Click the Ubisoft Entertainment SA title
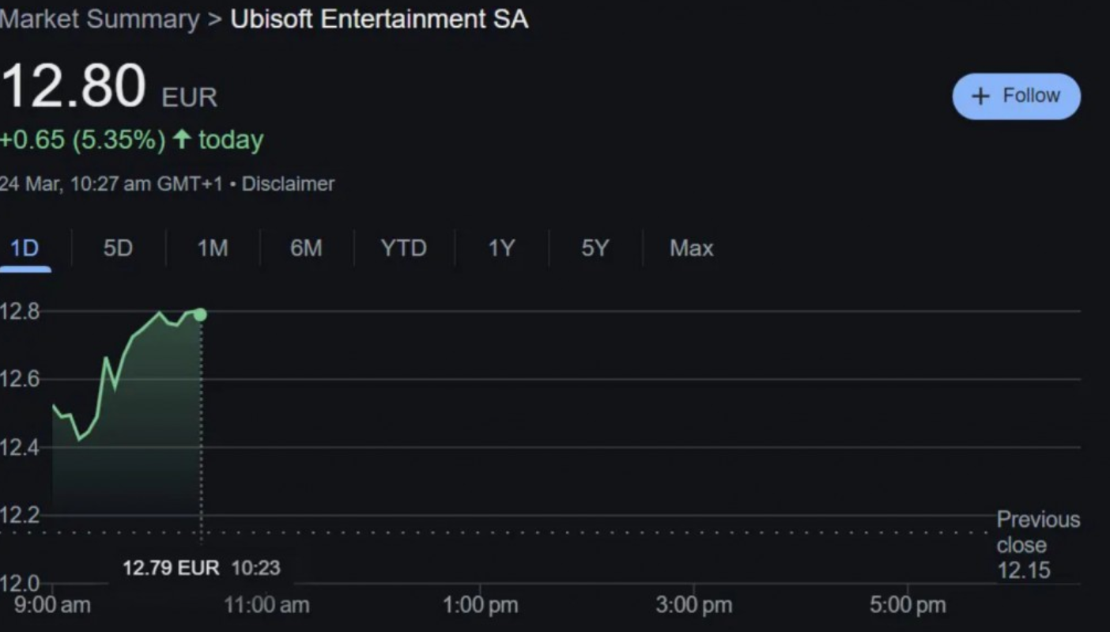Image resolution: width=1110 pixels, height=632 pixels. click(379, 19)
